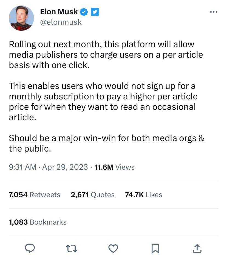Open the 2,671 Quotes list
Viewport: 227px width, 257px height.
pyautogui.click(x=93, y=195)
